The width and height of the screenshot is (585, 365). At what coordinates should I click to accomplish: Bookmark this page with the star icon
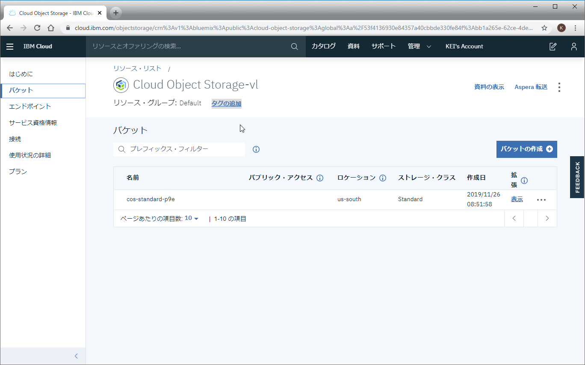point(544,28)
